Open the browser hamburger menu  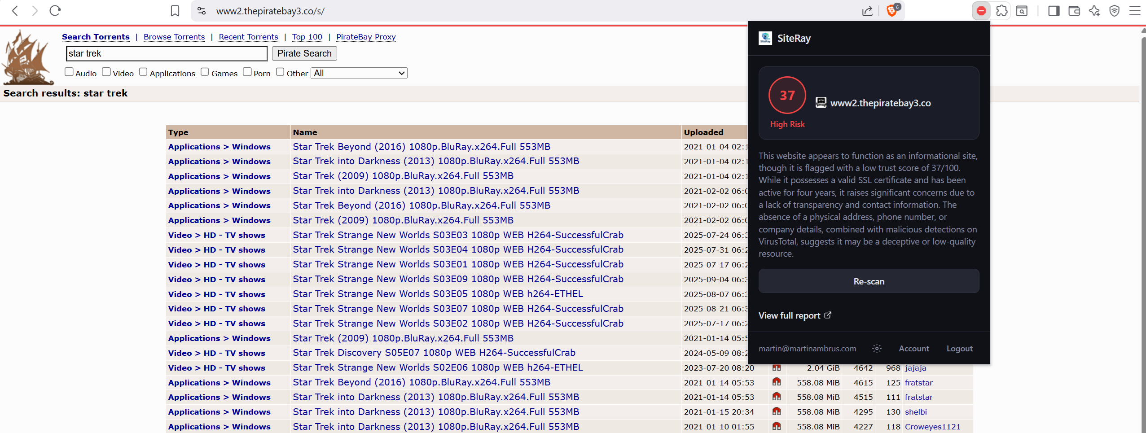click(x=1135, y=11)
